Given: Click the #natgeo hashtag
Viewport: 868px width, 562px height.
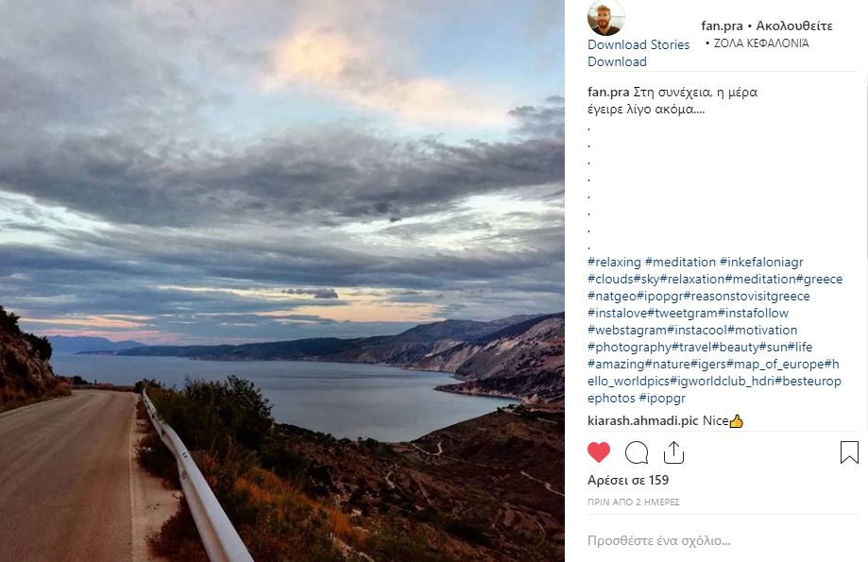Looking at the screenshot, I should tap(611, 296).
